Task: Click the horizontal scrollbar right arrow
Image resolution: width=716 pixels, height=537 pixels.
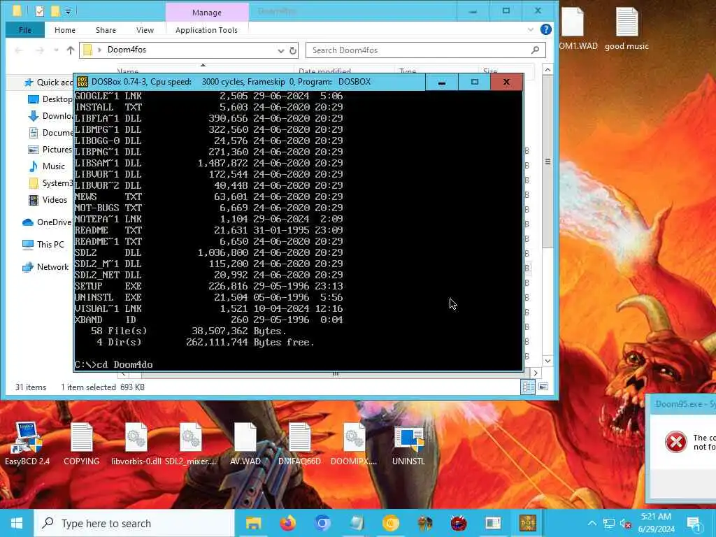Action: (x=536, y=373)
